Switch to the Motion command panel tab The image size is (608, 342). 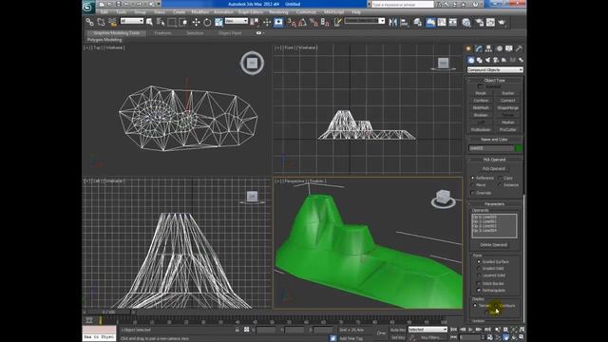click(x=499, y=48)
